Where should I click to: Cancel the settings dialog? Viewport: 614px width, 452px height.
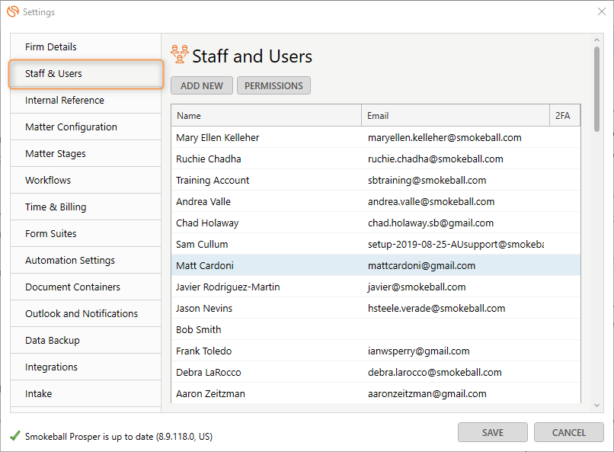coord(568,432)
